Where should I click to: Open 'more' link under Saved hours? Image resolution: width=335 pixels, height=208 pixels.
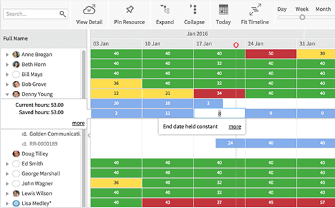(x=78, y=123)
